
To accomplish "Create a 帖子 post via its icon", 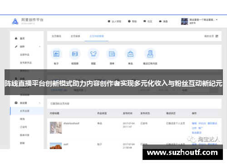I will (56, 54).
